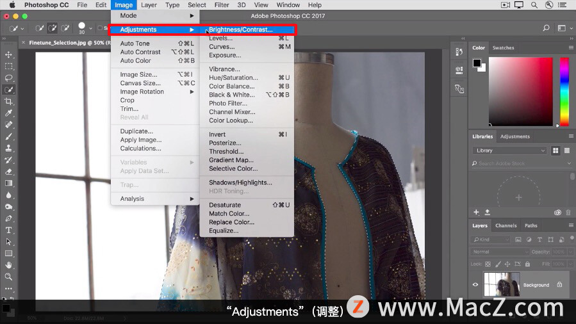576x324 pixels.
Task: Select the Rectangular Marquee tool
Action: [8, 67]
